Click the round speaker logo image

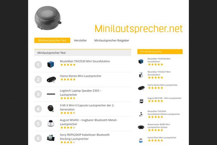coord(48,18)
